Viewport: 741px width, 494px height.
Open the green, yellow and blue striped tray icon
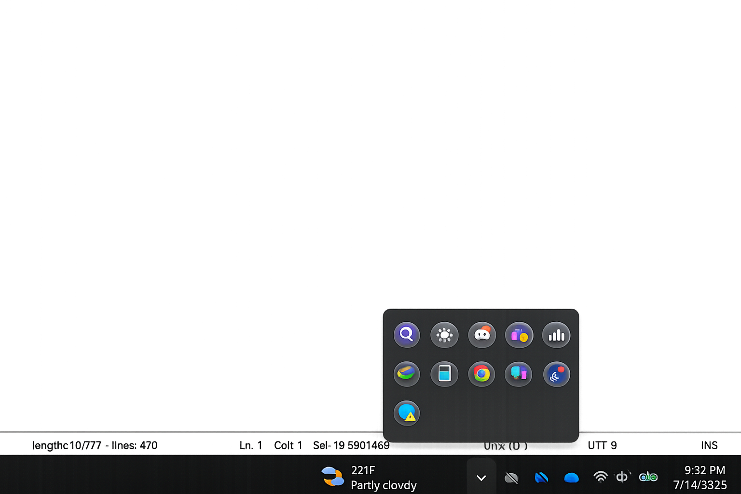(407, 374)
